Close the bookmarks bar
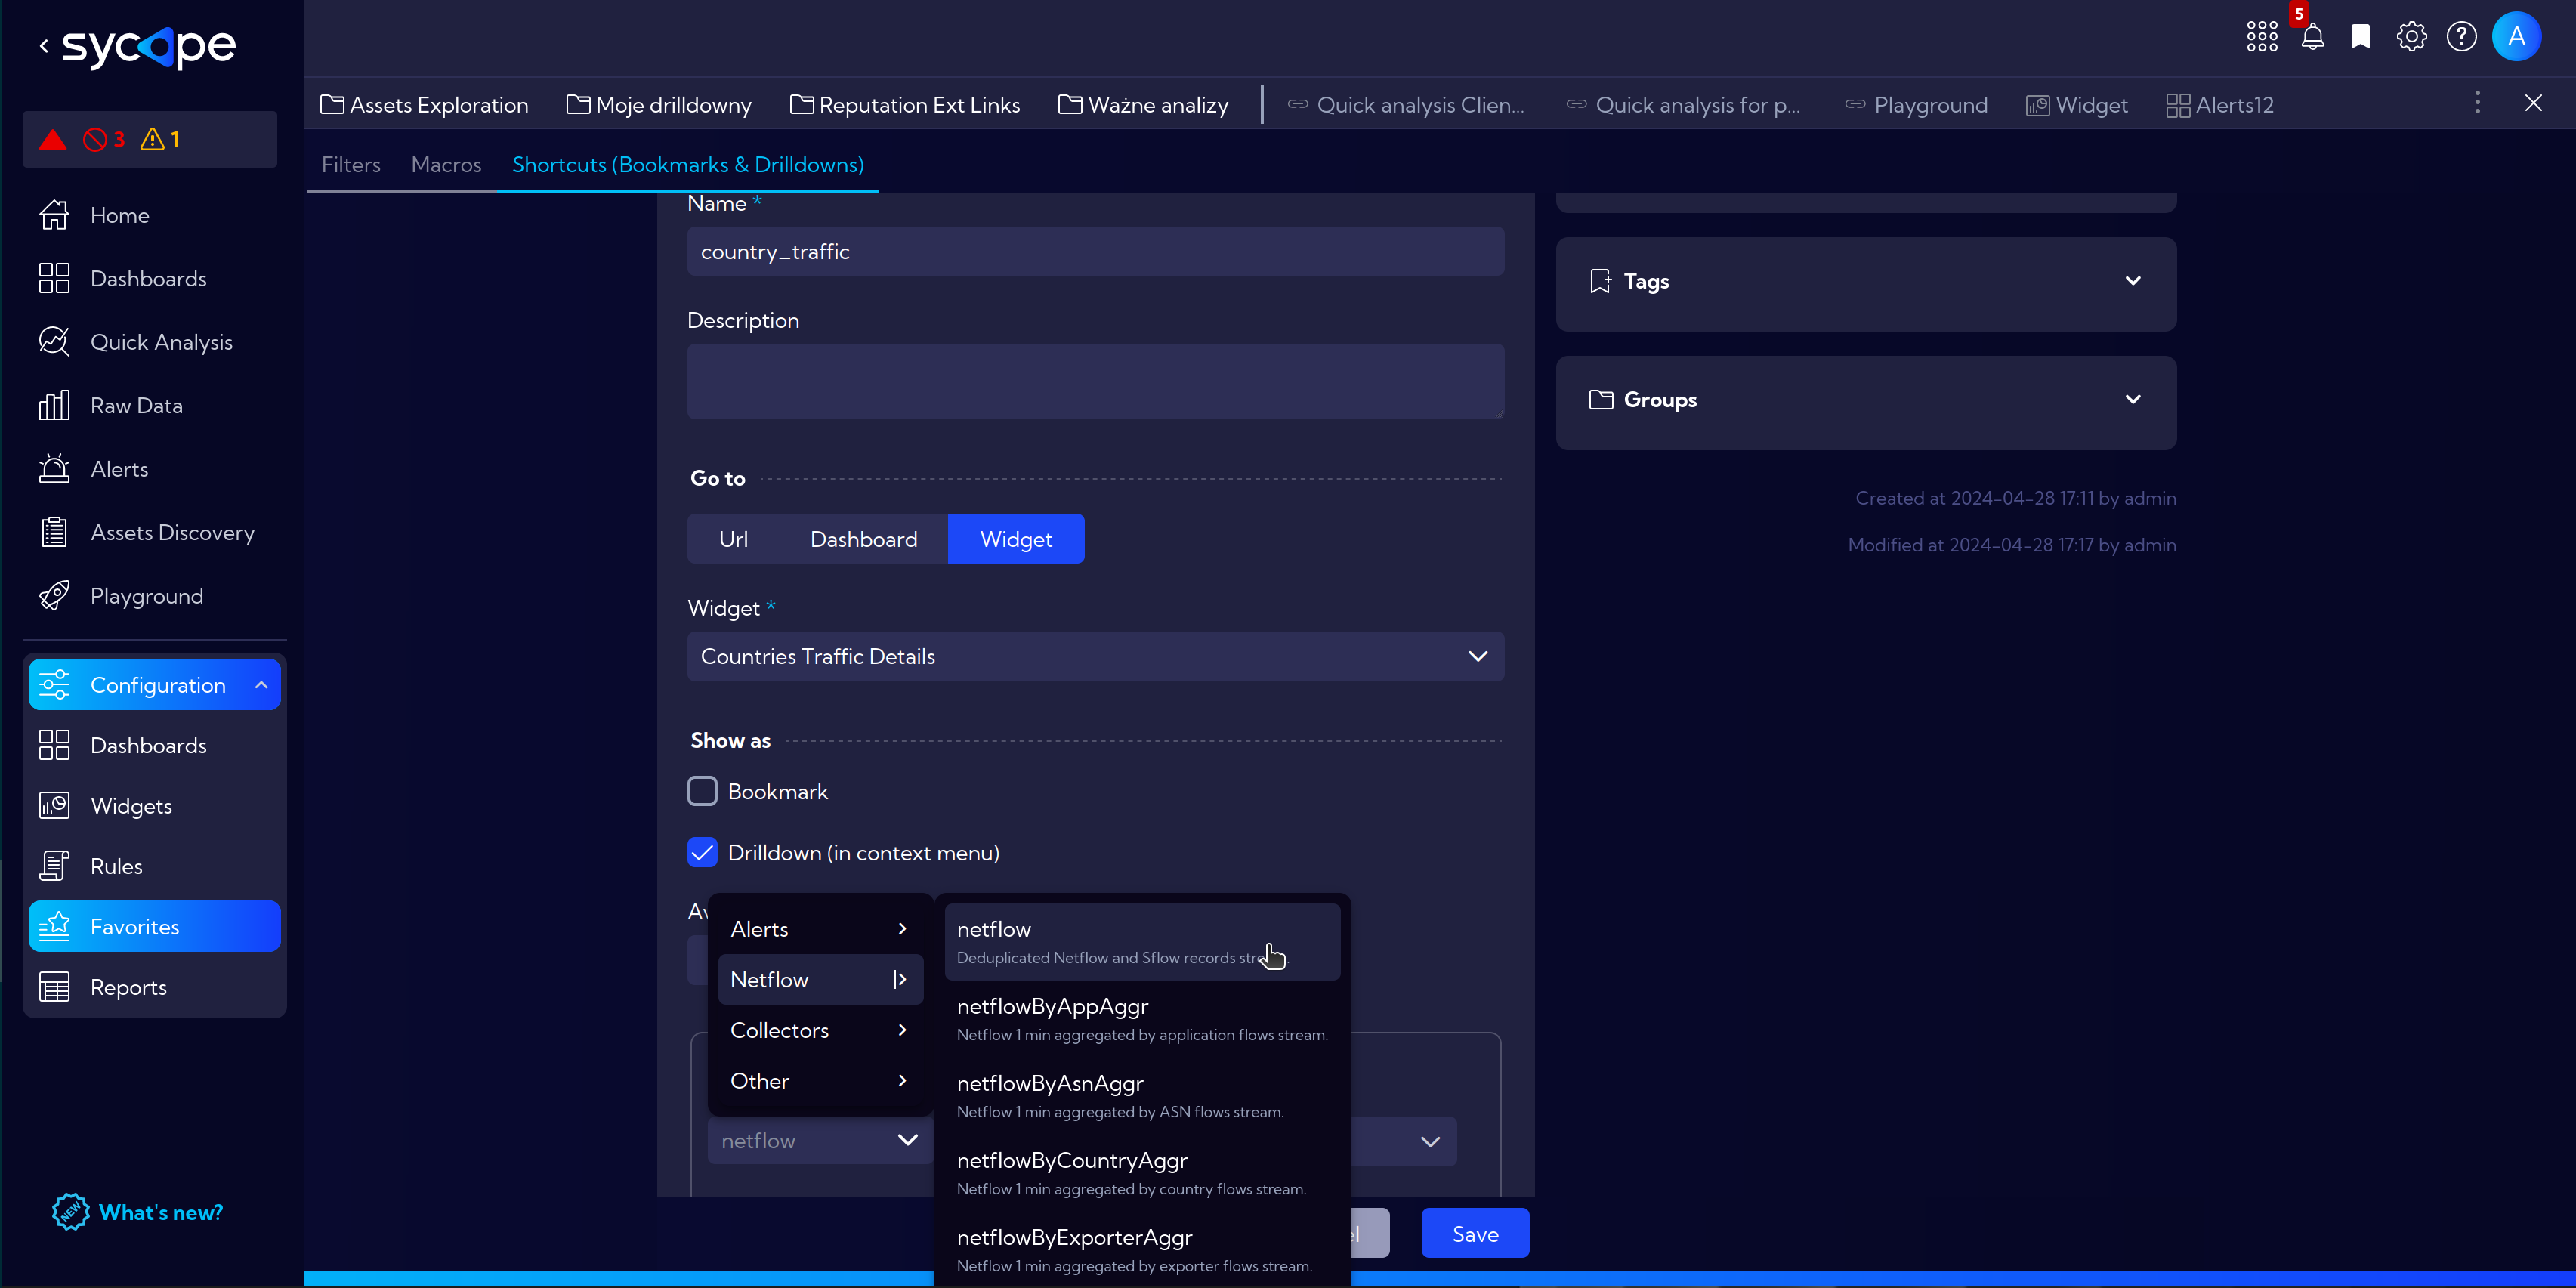Viewport: 2576px width, 1288px height. point(2533,103)
